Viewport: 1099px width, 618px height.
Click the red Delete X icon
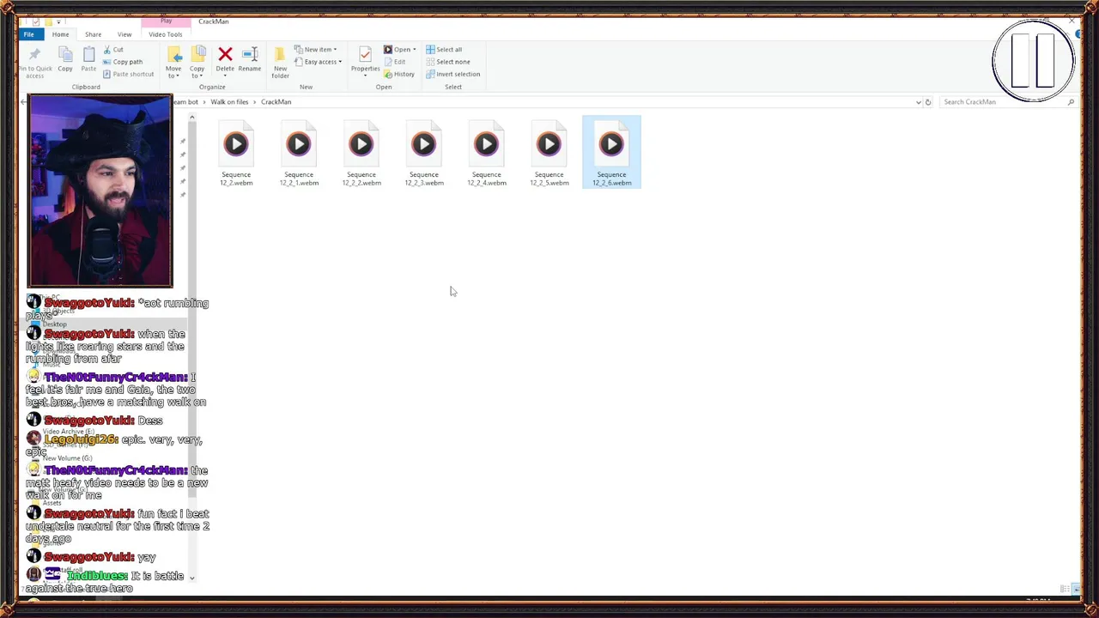(x=225, y=54)
